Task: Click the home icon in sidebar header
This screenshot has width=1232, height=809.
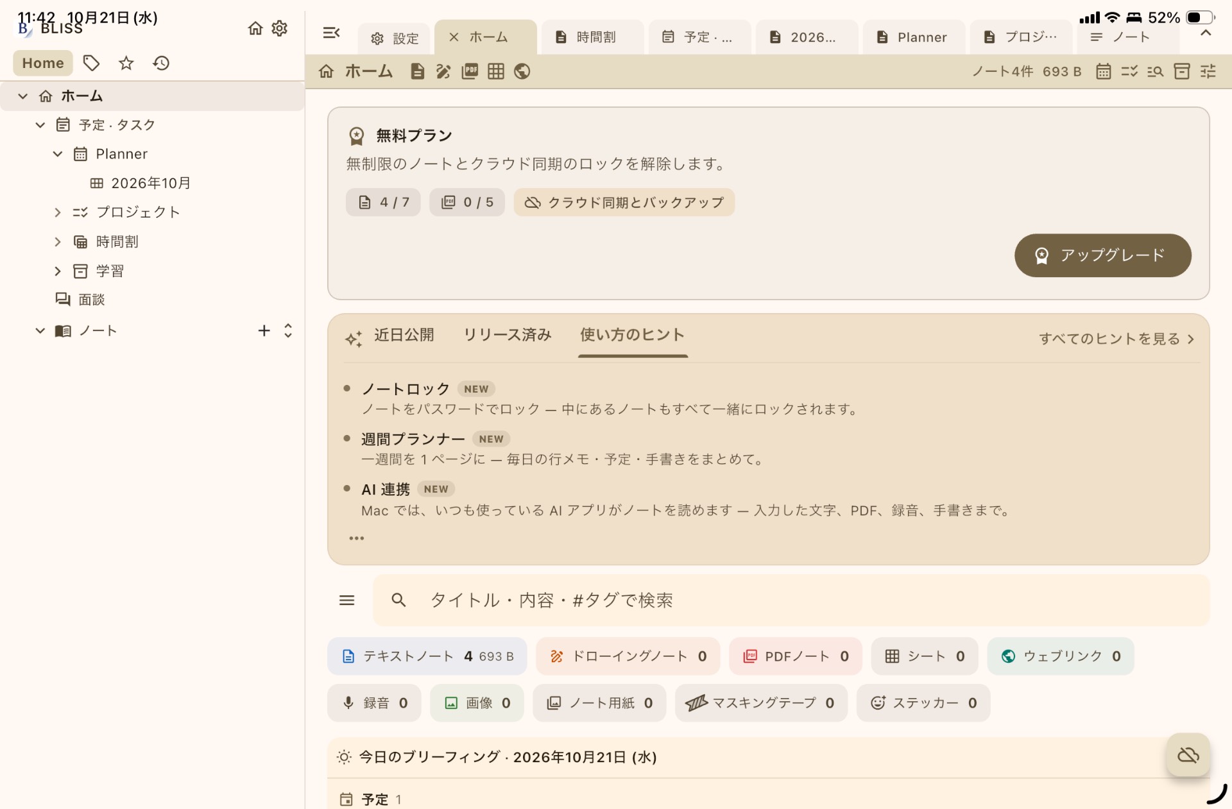Action: [x=255, y=28]
